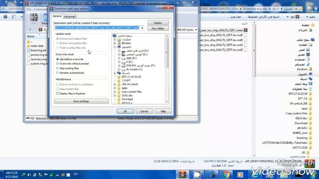The width and height of the screenshot is (319, 179).
Task: Open Internet Explorer from the taskbar
Action: pos(255,175)
